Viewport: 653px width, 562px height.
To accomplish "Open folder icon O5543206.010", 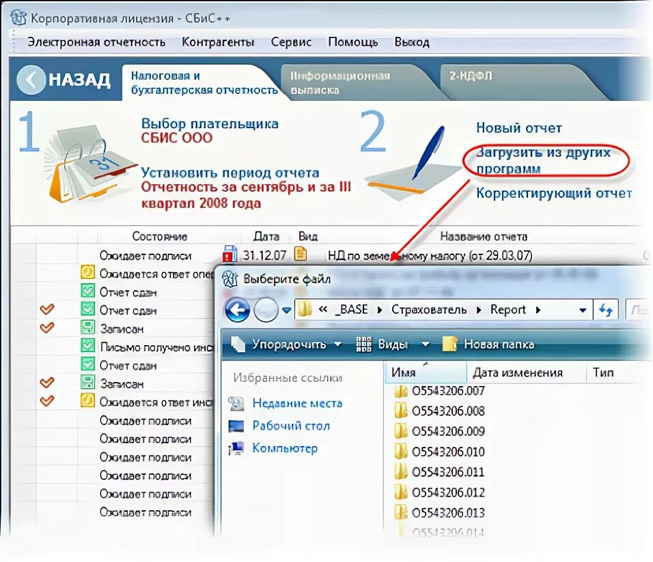I will [401, 452].
